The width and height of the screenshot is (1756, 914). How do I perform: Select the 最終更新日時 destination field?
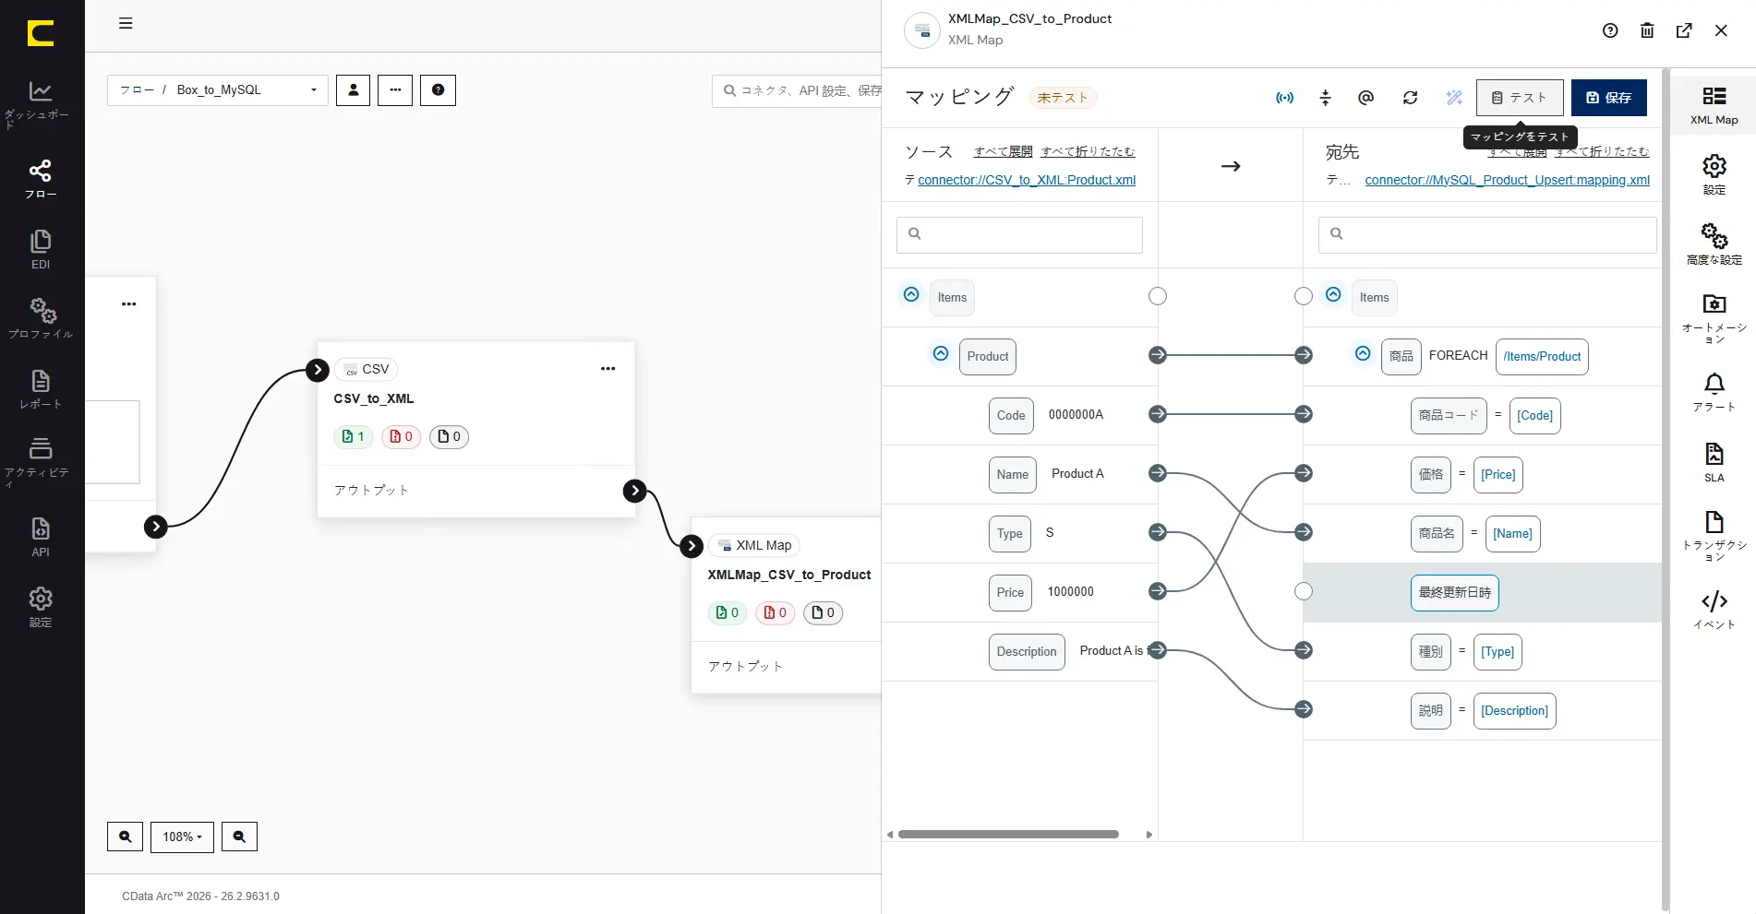click(1454, 592)
